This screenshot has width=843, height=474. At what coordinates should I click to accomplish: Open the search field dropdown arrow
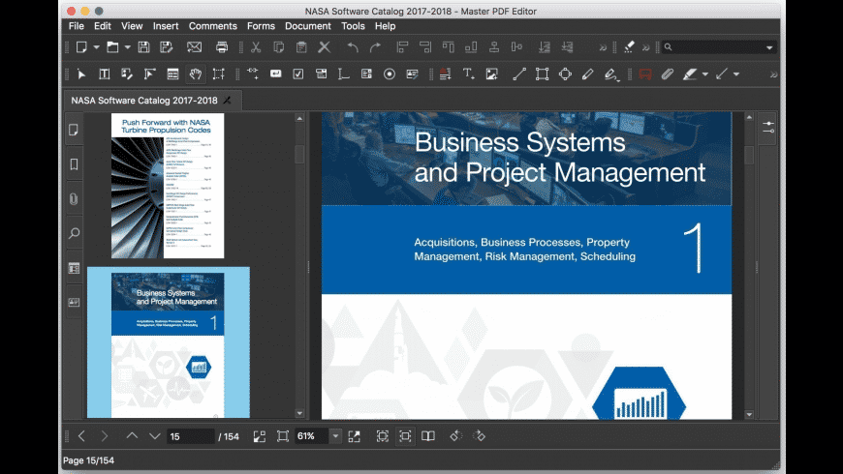[769, 47]
